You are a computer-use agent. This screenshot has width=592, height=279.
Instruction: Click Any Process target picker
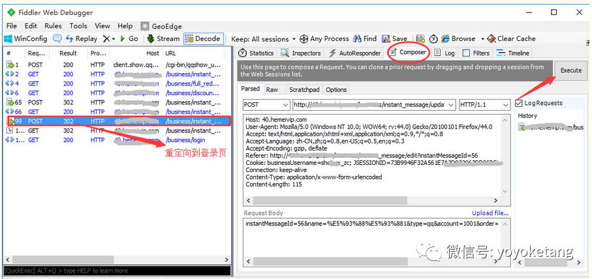(x=324, y=38)
